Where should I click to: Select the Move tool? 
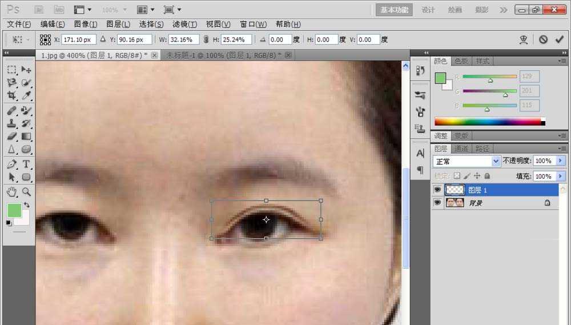pos(26,70)
